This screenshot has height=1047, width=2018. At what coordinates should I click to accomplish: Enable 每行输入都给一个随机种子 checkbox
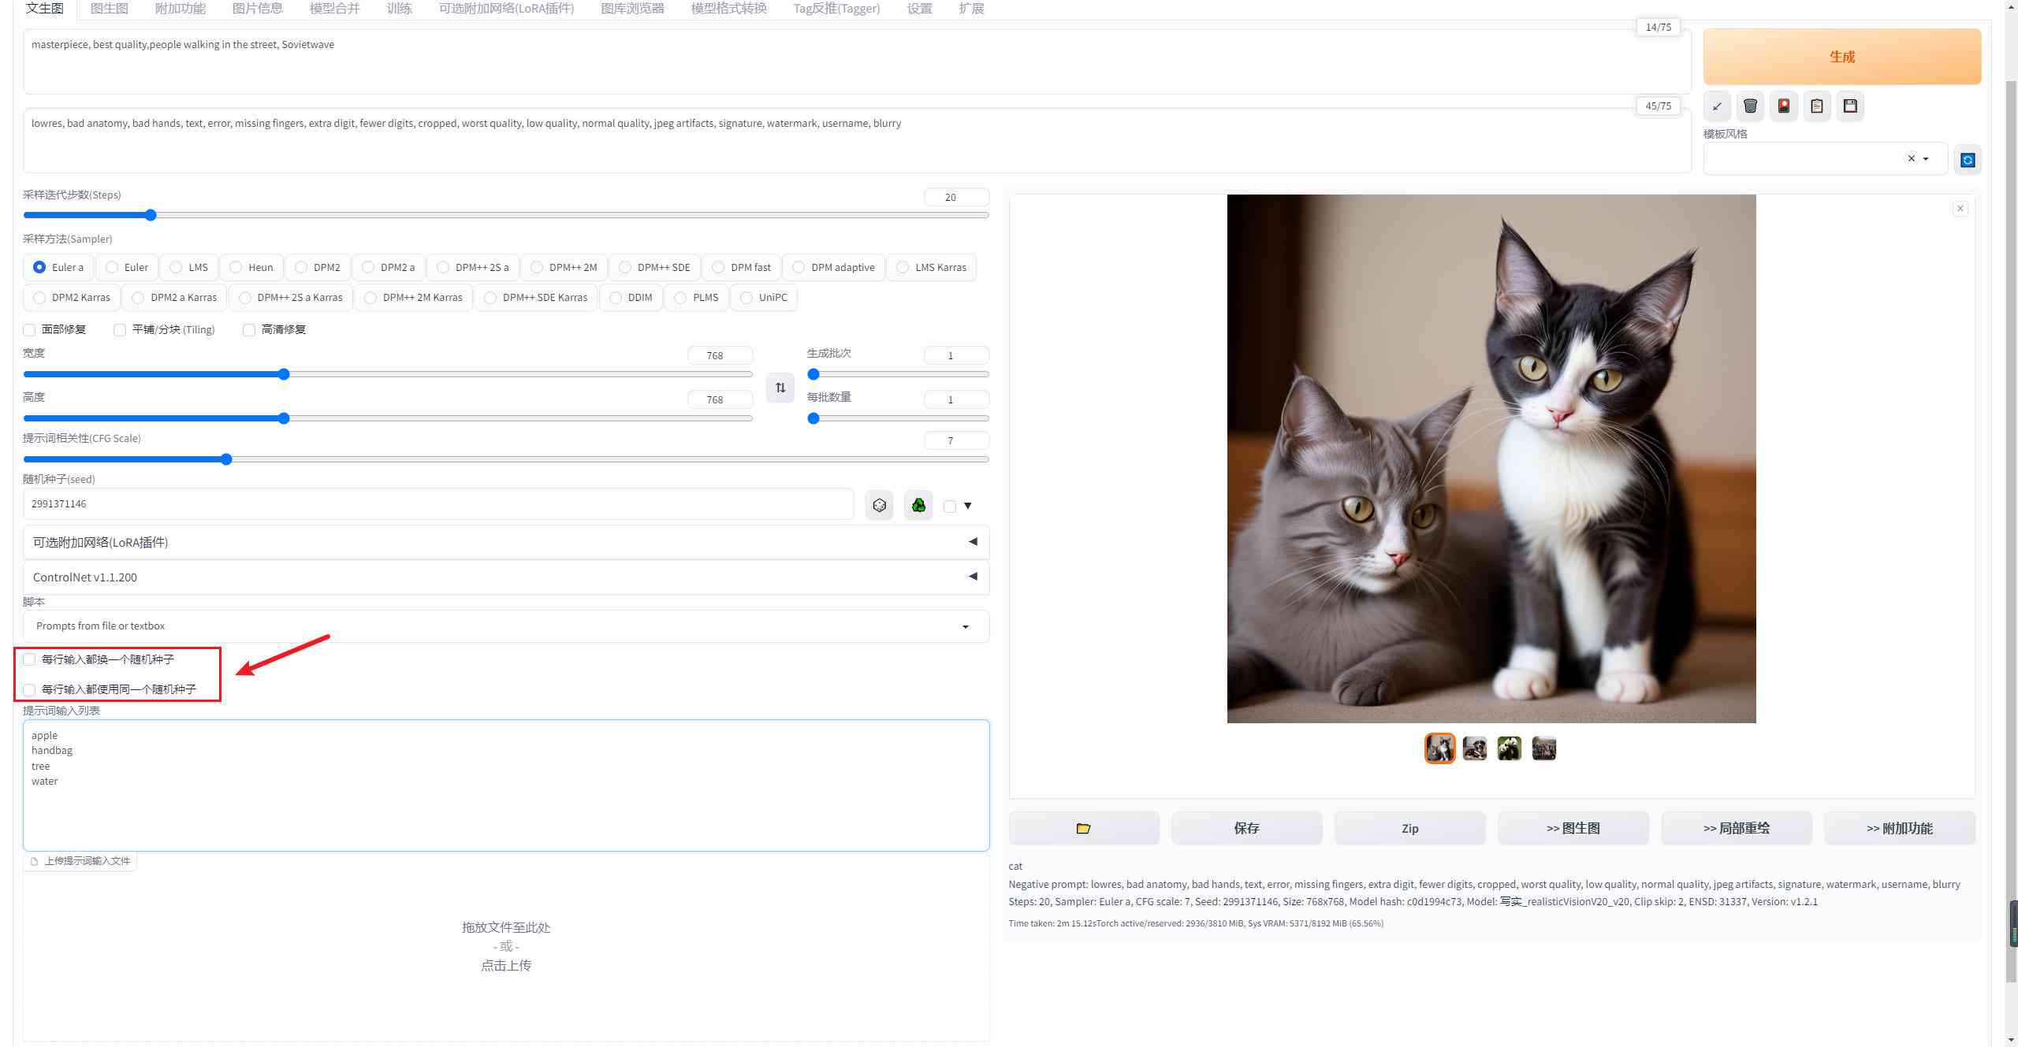(x=29, y=659)
